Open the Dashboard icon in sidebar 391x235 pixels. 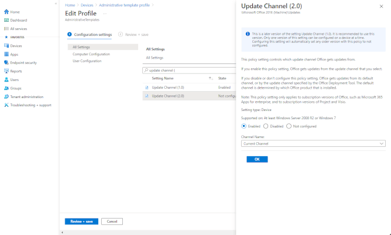tap(6, 20)
